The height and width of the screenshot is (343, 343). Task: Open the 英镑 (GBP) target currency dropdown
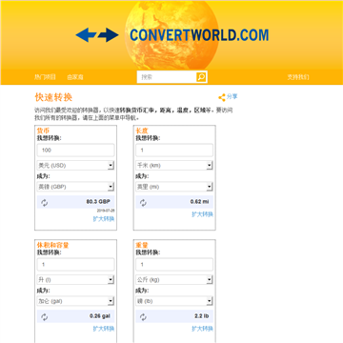75,187
